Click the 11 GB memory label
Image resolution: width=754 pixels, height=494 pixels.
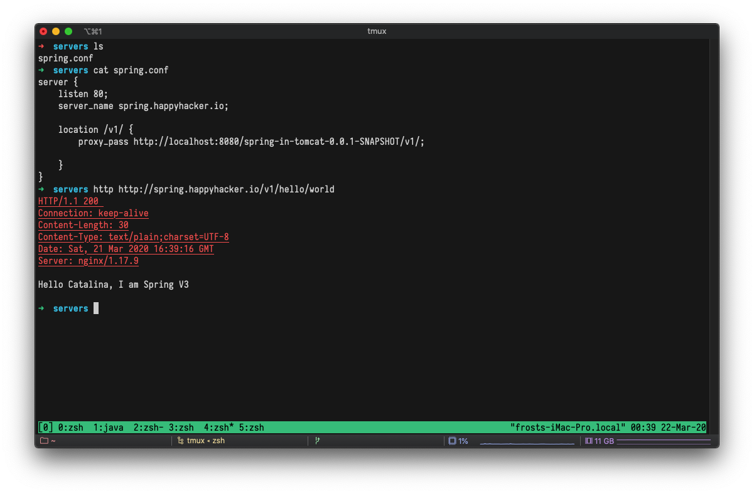(604, 441)
